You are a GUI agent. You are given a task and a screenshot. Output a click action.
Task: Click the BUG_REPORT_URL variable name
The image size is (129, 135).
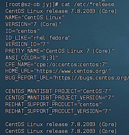tap(27, 78)
